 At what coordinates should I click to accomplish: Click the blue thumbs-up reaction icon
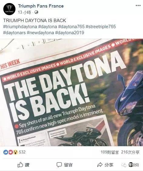click(x=6, y=152)
